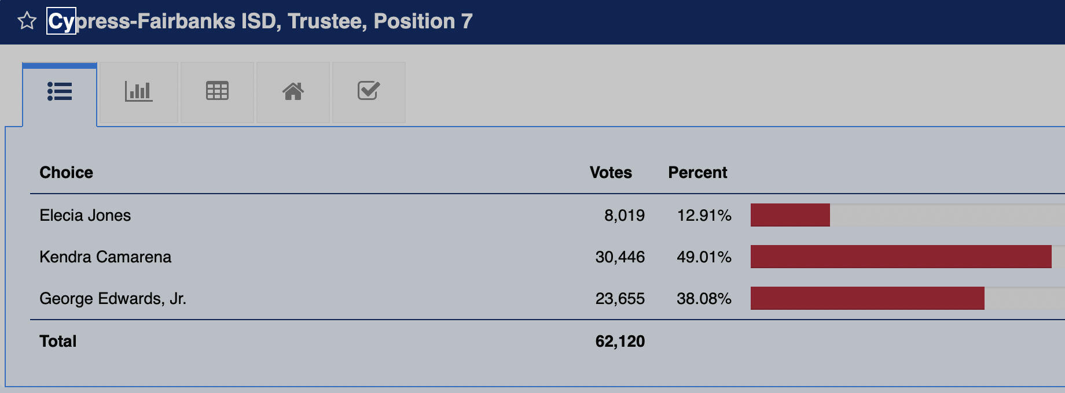Click the Votes column header
Image resolution: width=1065 pixels, height=393 pixels.
[x=611, y=173]
